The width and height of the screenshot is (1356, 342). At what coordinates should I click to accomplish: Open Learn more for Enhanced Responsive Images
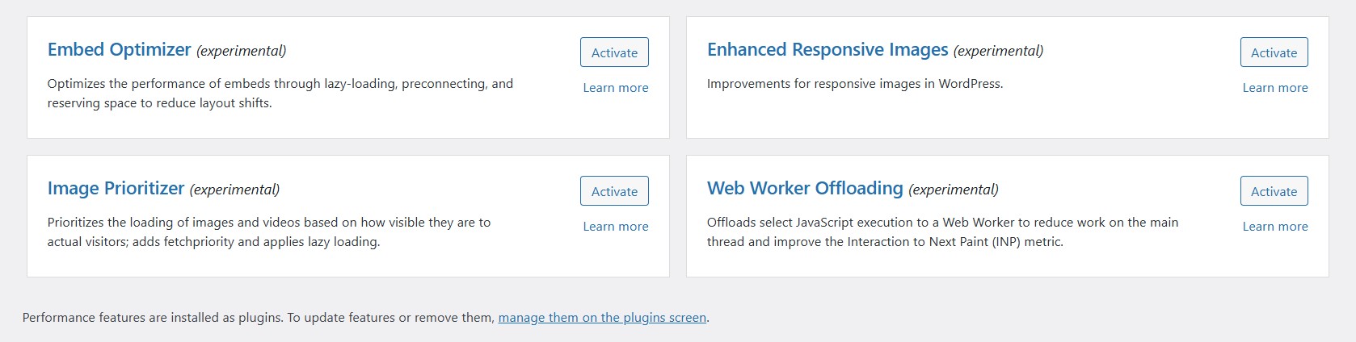pyautogui.click(x=1275, y=88)
